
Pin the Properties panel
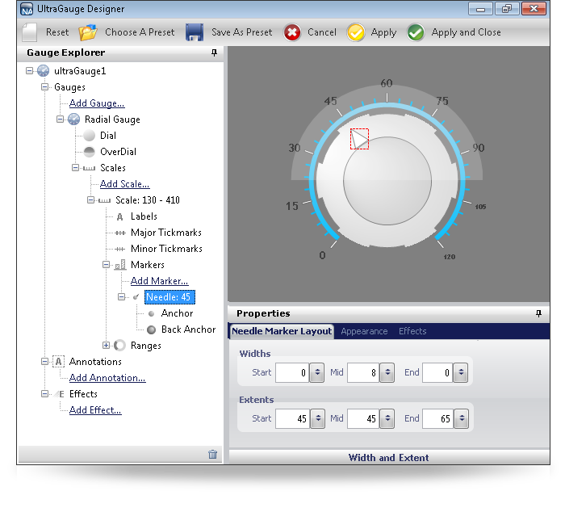click(538, 313)
